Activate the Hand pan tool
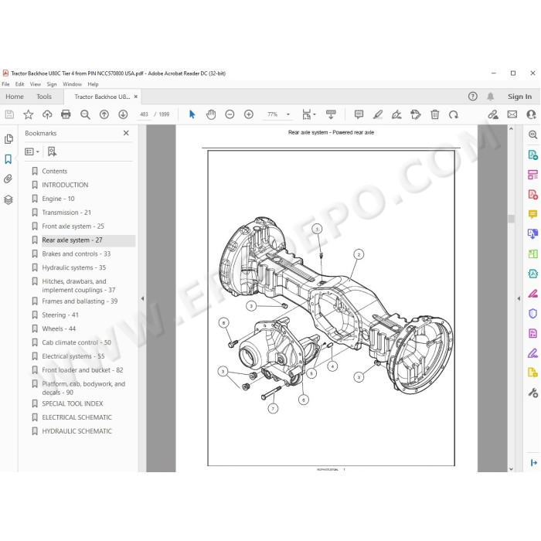This screenshot has height=541, width=541. point(211,114)
